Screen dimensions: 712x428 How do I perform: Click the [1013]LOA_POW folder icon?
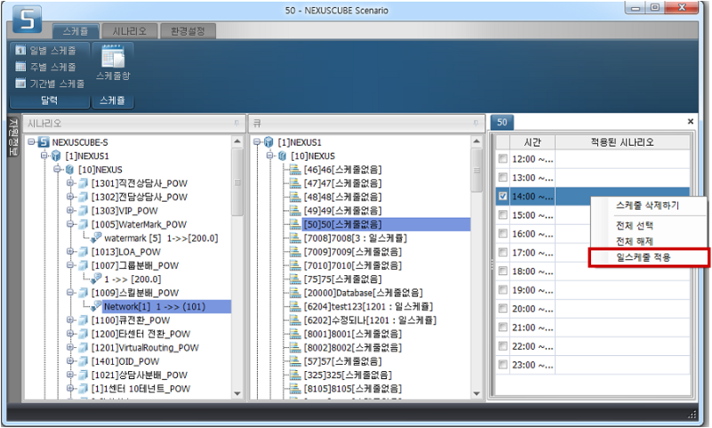pyautogui.click(x=83, y=251)
